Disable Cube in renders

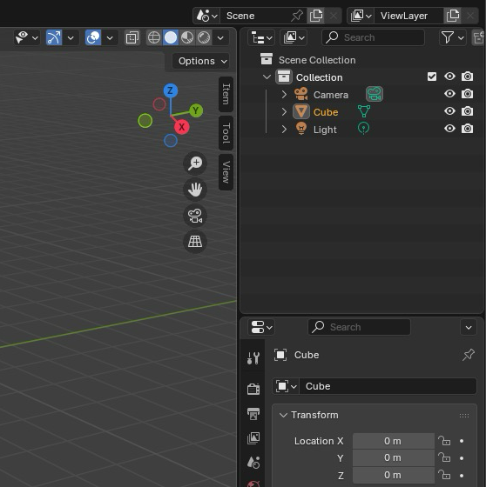[x=467, y=111]
